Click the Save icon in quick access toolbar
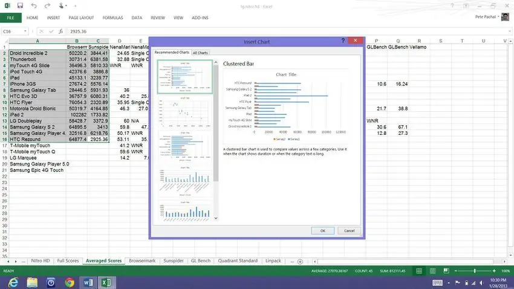This screenshot has height=289, width=514. click(20, 5)
